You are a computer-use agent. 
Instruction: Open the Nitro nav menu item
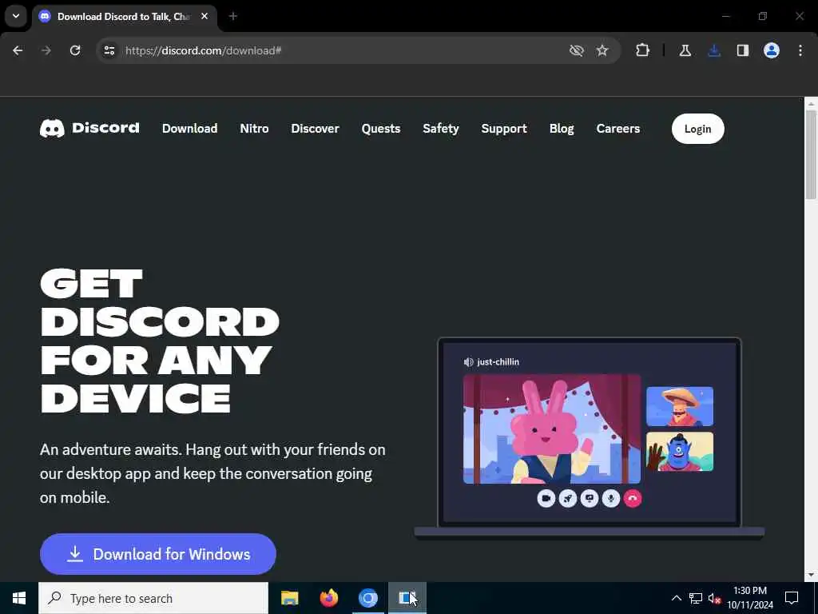[x=255, y=129]
